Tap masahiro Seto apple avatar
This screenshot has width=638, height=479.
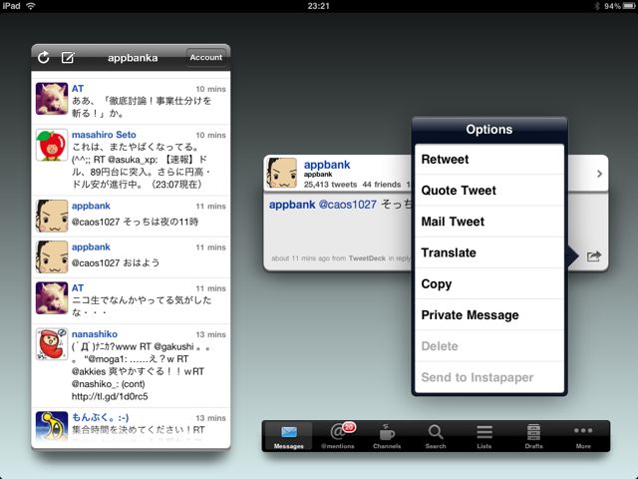pyautogui.click(x=52, y=145)
